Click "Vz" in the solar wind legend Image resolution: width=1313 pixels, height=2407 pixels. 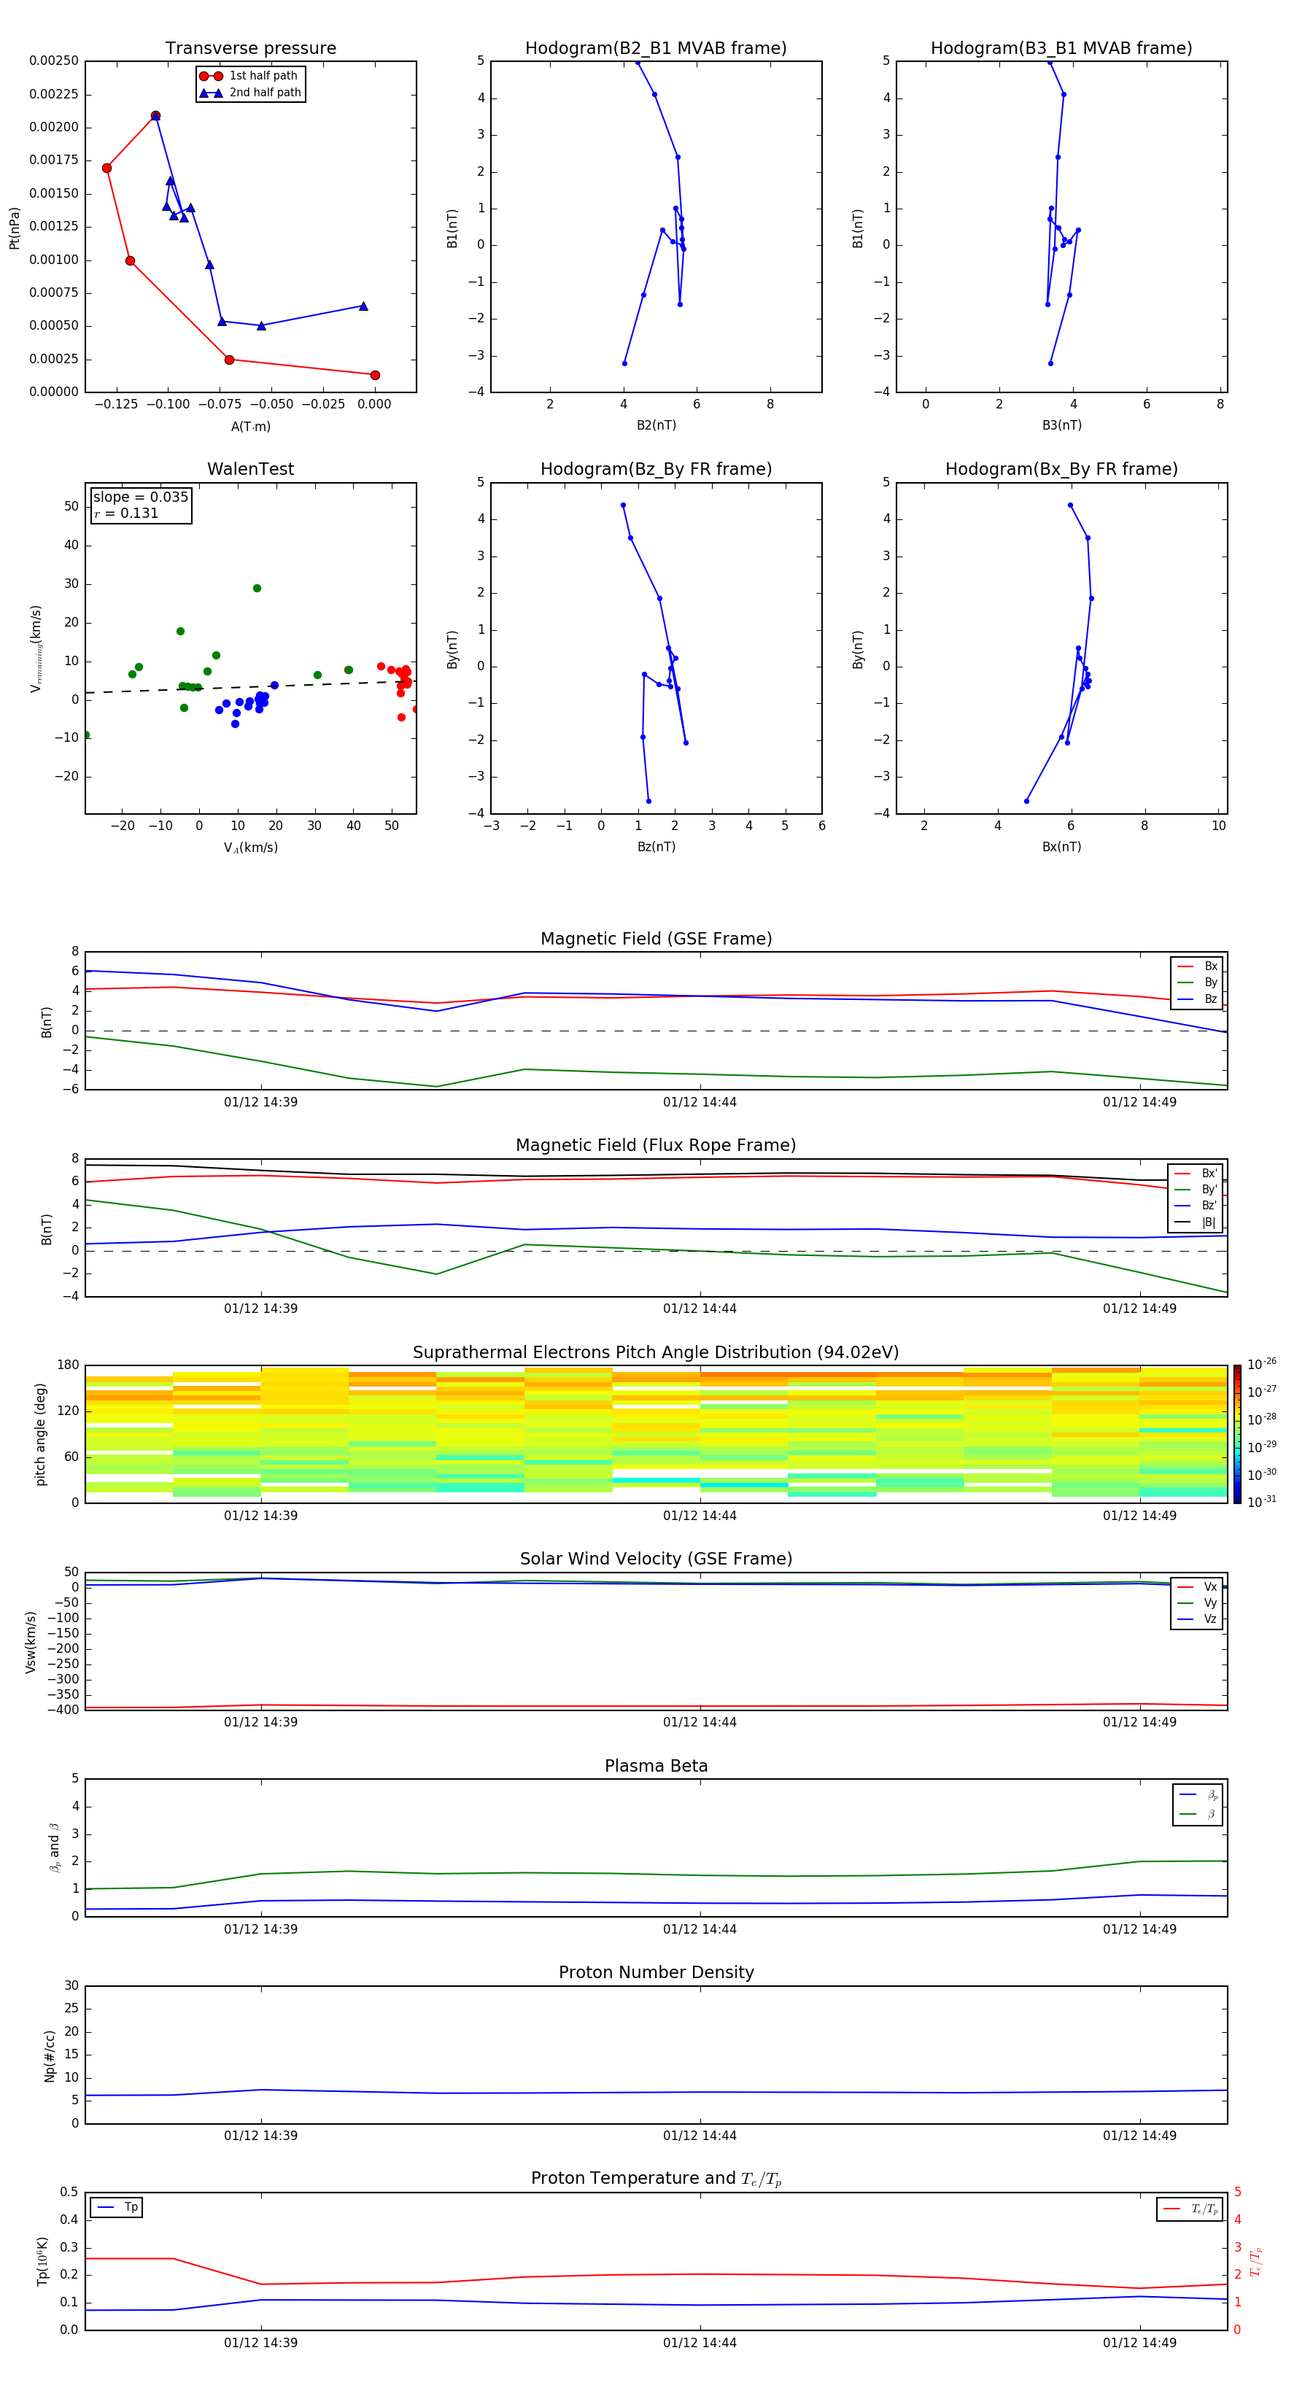point(1197,1619)
